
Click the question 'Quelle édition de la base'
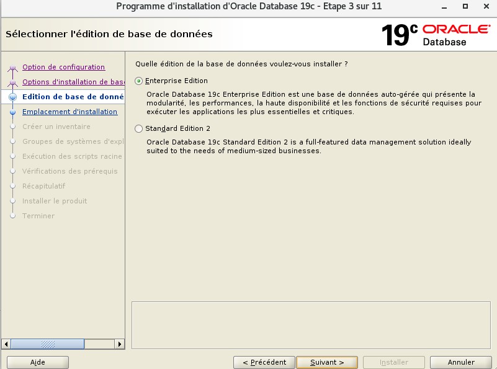[241, 64]
